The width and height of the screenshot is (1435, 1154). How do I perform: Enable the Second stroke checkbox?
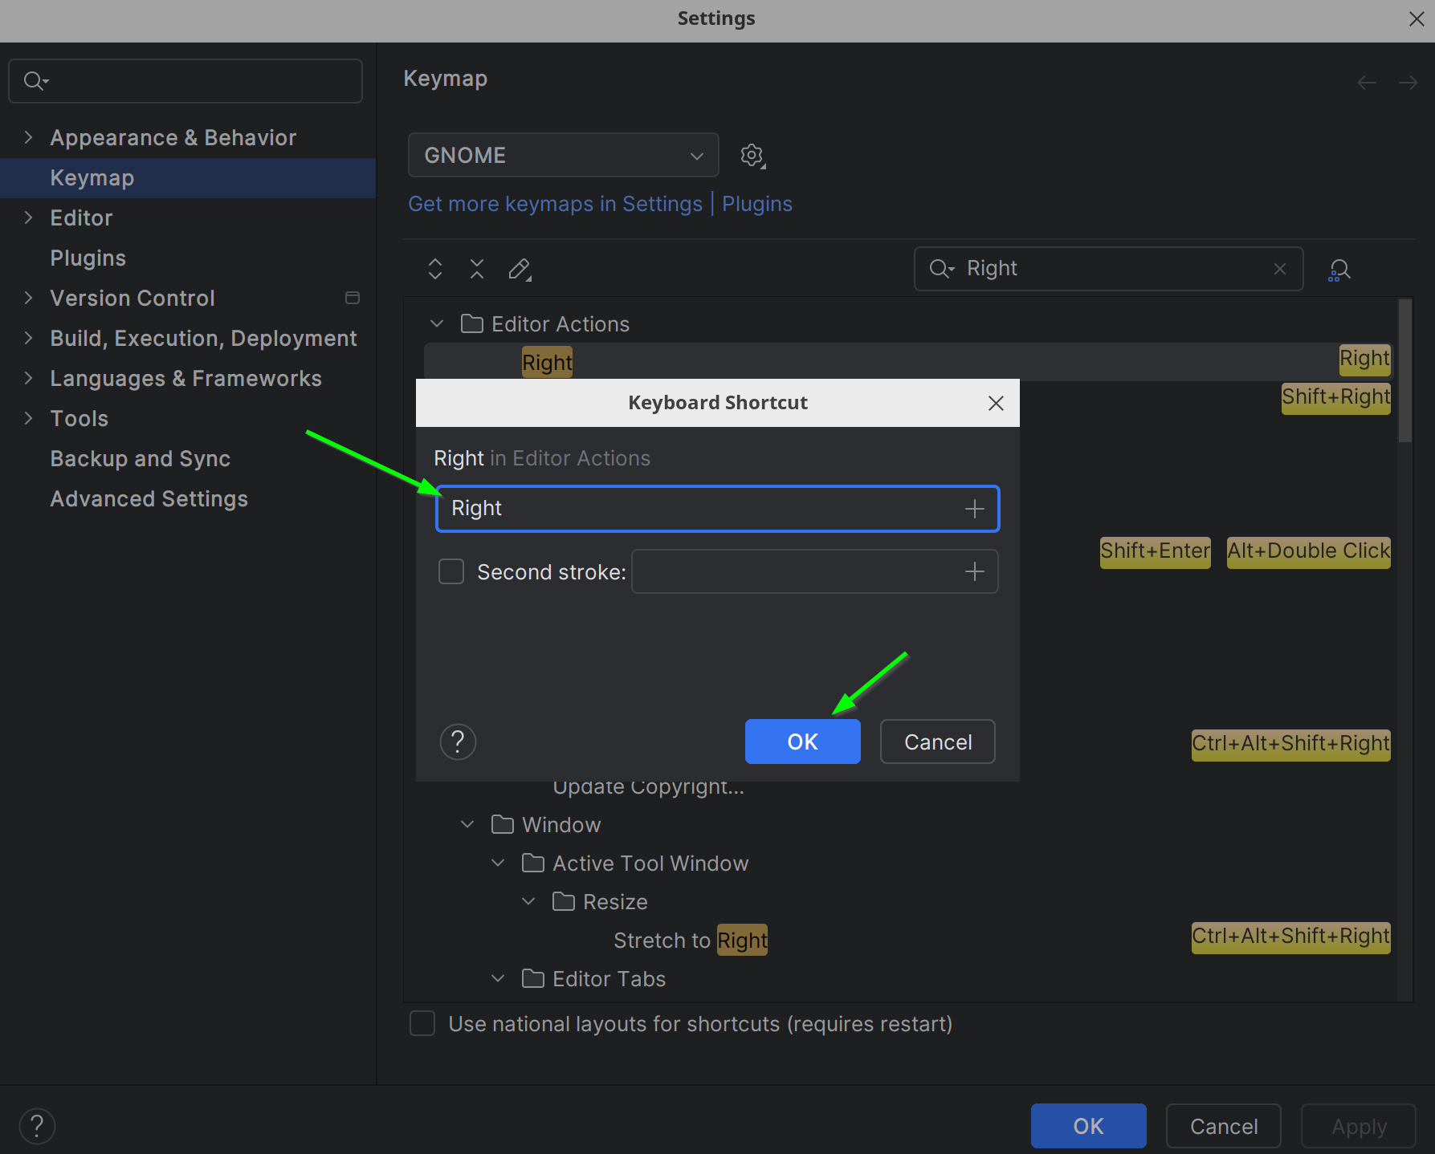pyautogui.click(x=451, y=572)
